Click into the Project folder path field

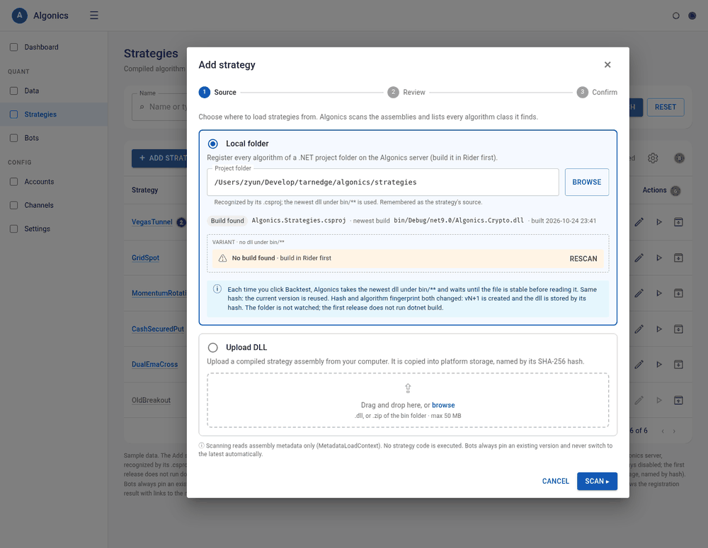click(x=383, y=182)
